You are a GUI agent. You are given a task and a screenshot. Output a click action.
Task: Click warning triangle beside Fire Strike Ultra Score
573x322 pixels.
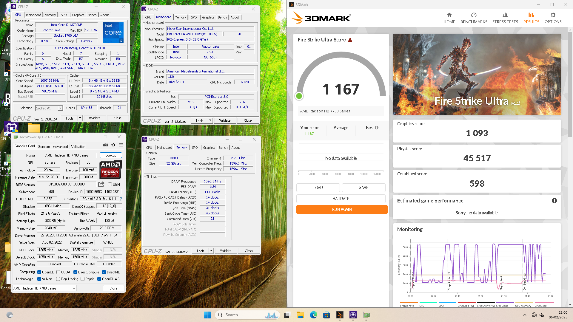click(350, 40)
